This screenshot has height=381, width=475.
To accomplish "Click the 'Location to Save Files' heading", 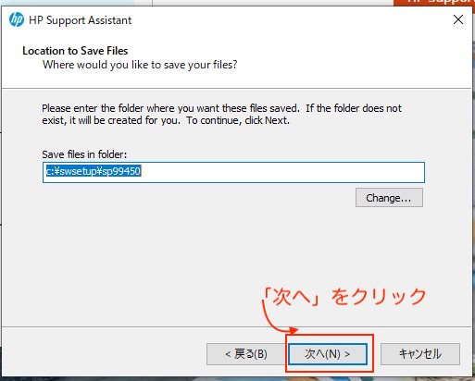I will (x=75, y=51).
